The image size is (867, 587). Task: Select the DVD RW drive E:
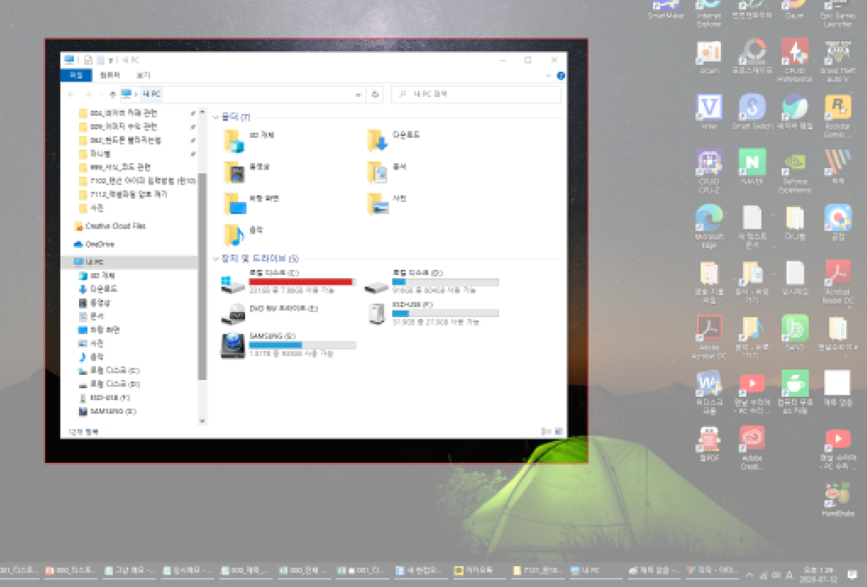click(x=269, y=314)
